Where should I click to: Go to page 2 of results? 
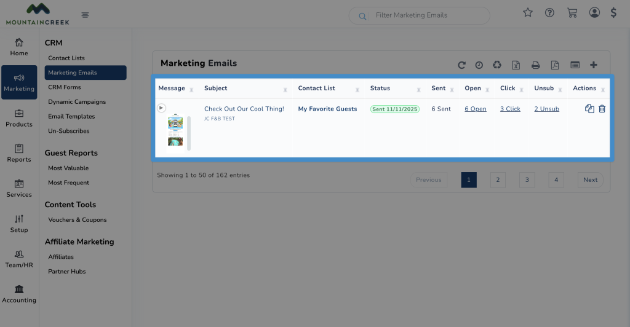tap(497, 180)
